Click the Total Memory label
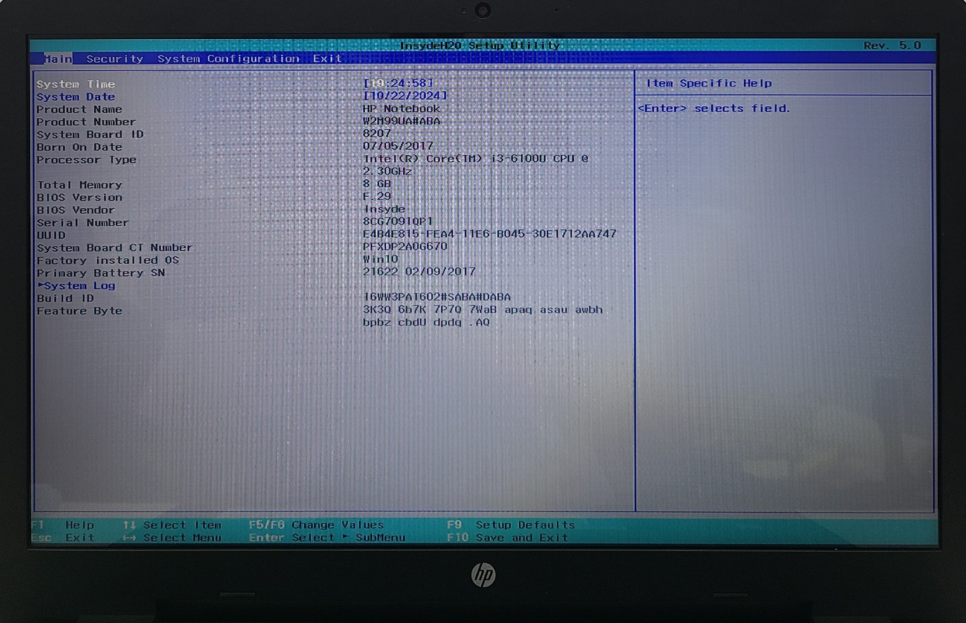966x623 pixels. pos(79,185)
